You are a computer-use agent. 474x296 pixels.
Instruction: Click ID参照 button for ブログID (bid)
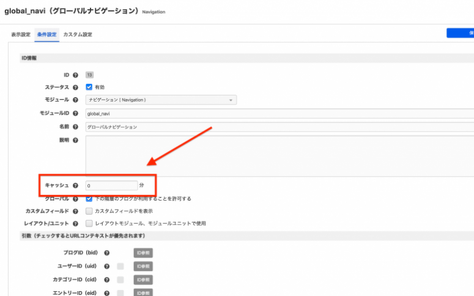[x=143, y=252]
